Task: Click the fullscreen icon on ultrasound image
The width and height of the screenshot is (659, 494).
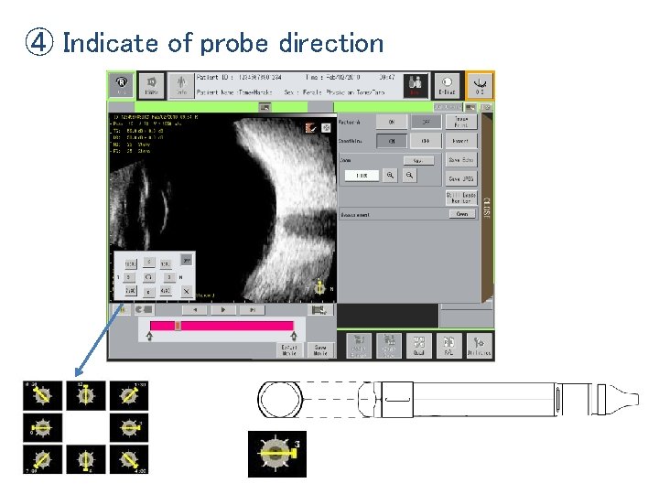Action: 326,127
